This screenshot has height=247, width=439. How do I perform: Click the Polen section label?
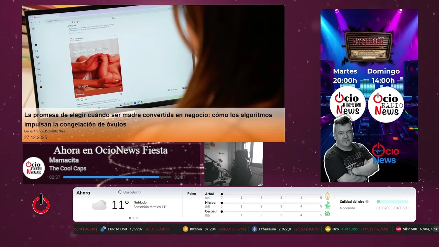(192, 194)
